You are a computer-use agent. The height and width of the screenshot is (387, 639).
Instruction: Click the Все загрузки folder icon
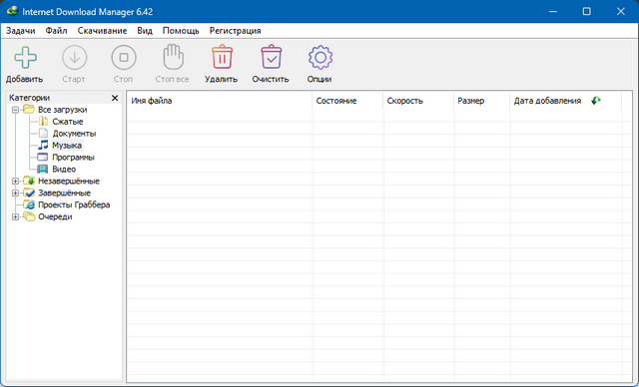pos(29,109)
